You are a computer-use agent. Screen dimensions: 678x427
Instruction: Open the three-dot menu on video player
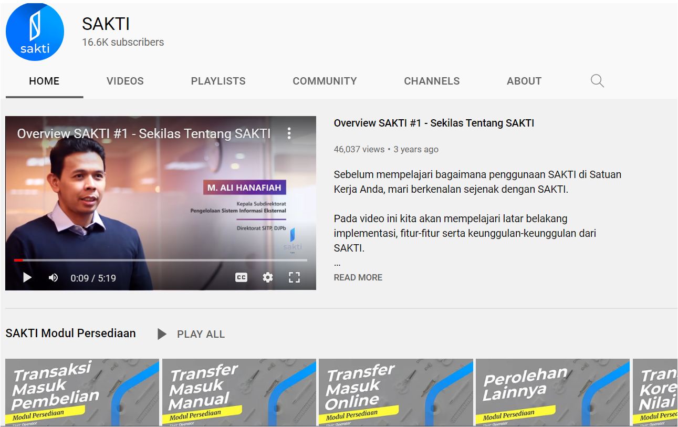pyautogui.click(x=289, y=133)
